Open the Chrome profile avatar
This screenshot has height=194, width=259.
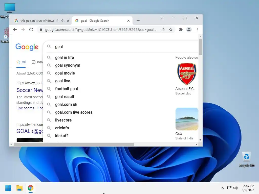click(189, 30)
